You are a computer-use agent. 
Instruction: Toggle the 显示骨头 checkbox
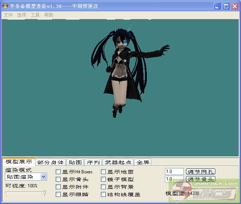tap(58, 179)
